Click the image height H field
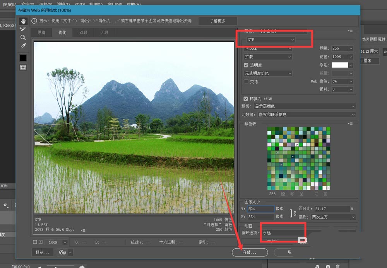Viewport: 387px width, 268px height. coord(260,216)
